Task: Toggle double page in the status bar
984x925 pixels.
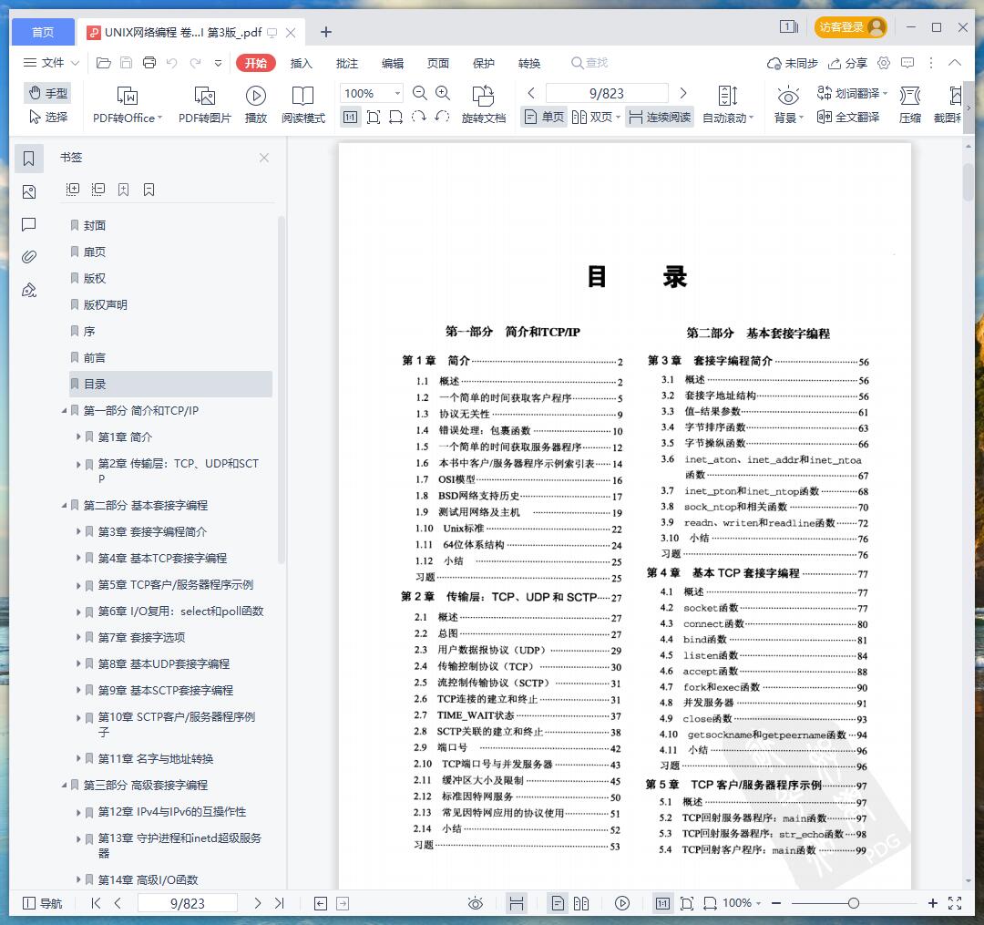Action: (581, 903)
